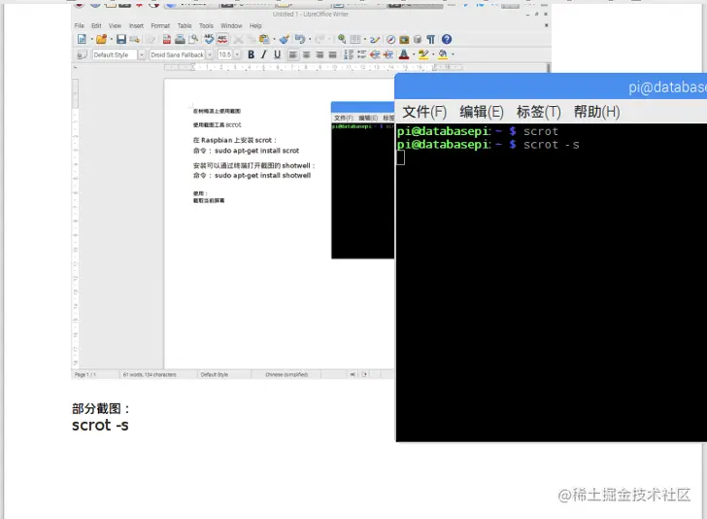Open Insert menu in Writer
The height and width of the screenshot is (519, 707).
136,25
